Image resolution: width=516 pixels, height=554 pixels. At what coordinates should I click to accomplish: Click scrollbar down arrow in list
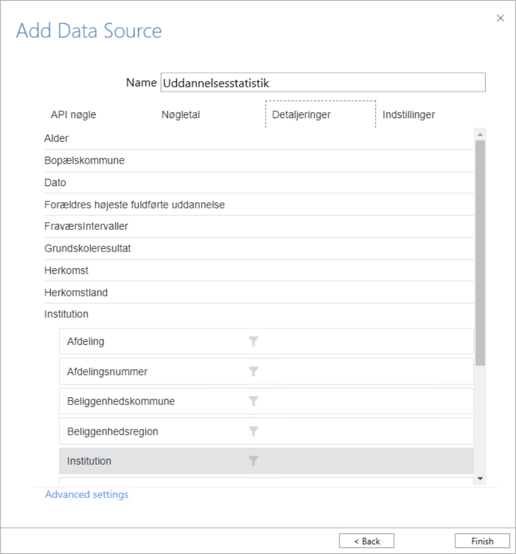tap(480, 479)
